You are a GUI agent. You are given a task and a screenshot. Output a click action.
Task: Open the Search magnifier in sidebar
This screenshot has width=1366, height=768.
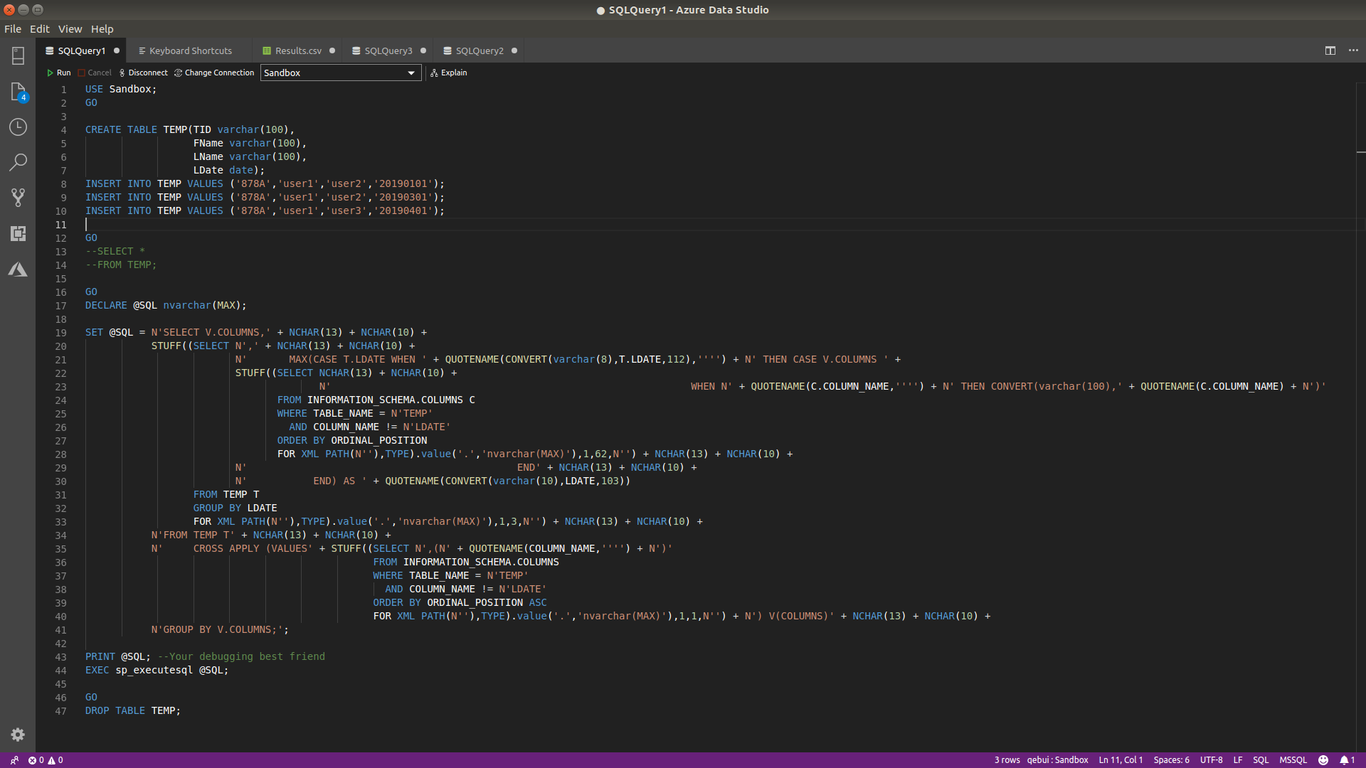pos(18,162)
